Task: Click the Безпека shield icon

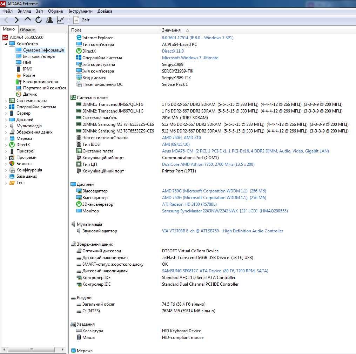Action: point(12,164)
